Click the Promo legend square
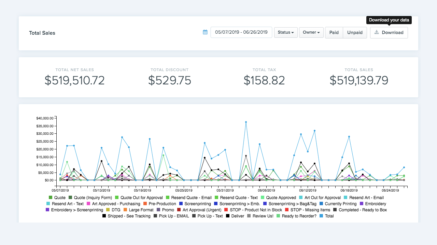The width and height of the screenshot is (437, 245). click(158, 210)
